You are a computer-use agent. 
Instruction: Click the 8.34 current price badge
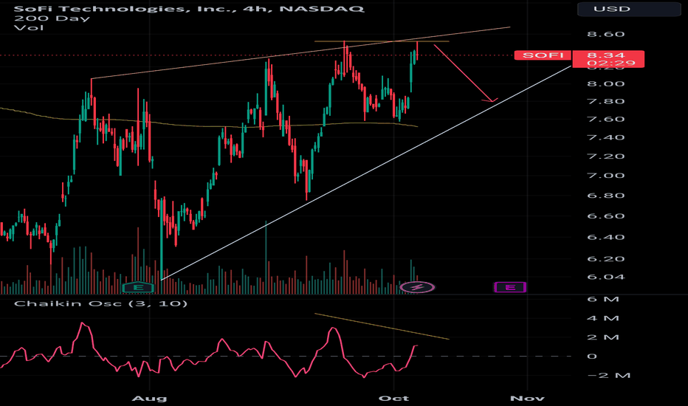click(x=608, y=59)
